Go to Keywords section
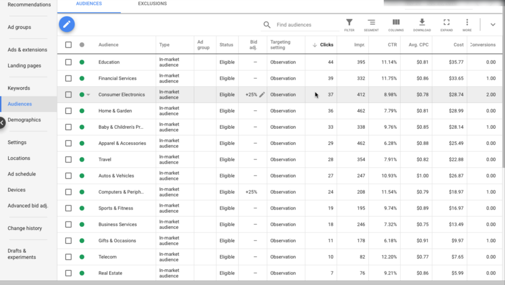Screen dimensions: 505x285 [x=19, y=88]
